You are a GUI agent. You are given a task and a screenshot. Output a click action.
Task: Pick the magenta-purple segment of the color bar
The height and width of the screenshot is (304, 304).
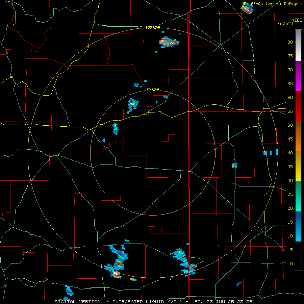(298, 76)
